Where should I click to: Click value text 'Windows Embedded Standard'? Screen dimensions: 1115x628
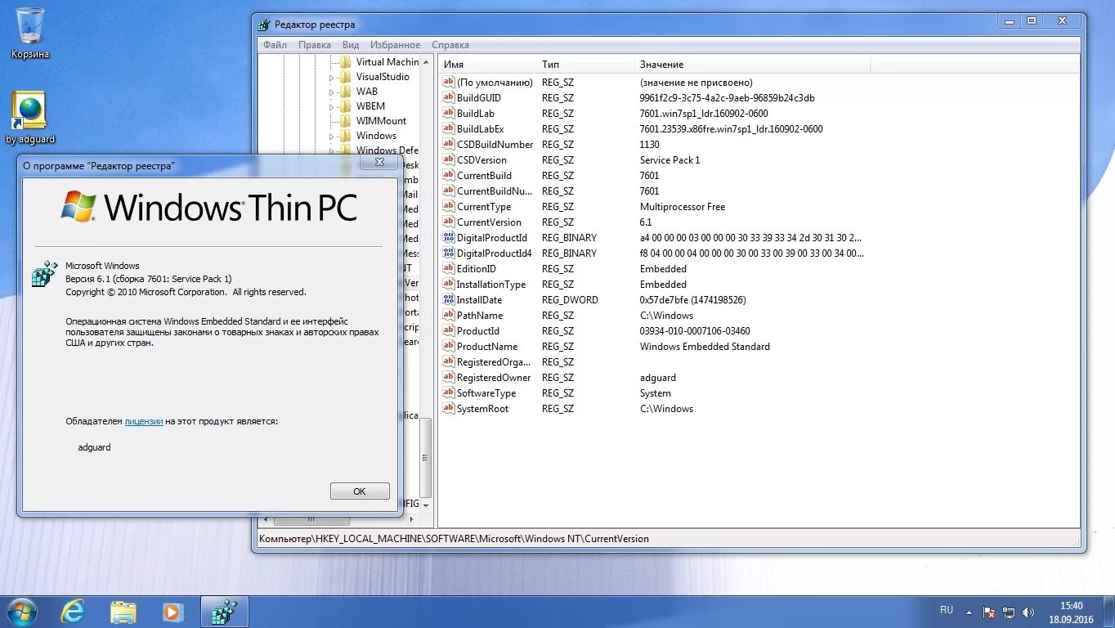[x=705, y=347]
